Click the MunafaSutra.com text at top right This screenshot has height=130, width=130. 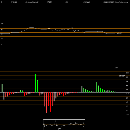(x=121, y=2)
